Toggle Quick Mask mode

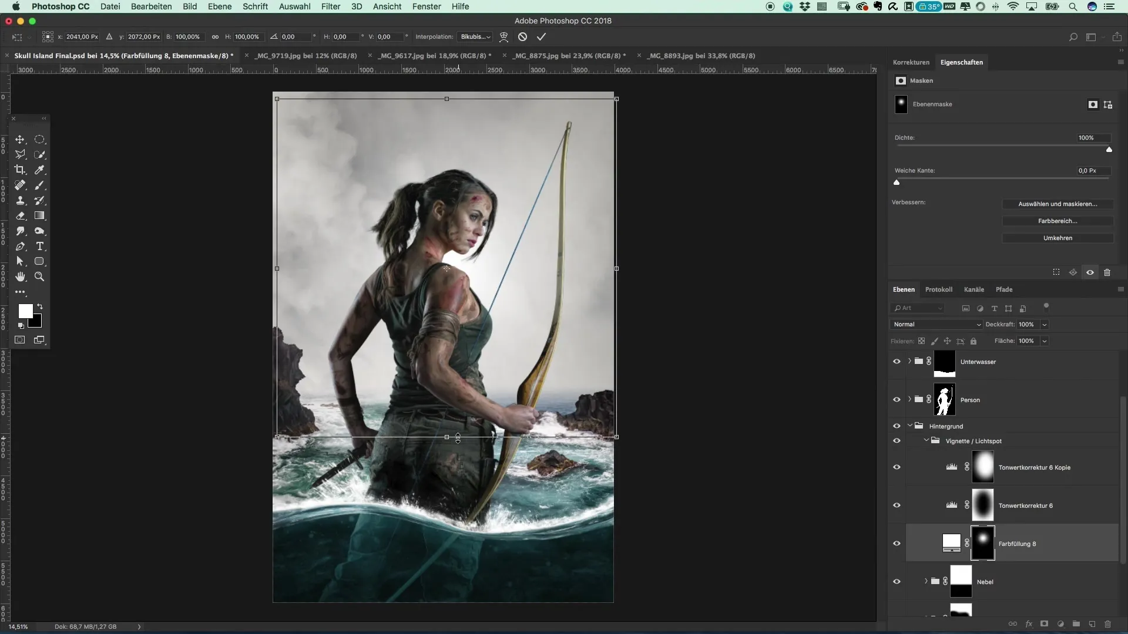click(20, 340)
